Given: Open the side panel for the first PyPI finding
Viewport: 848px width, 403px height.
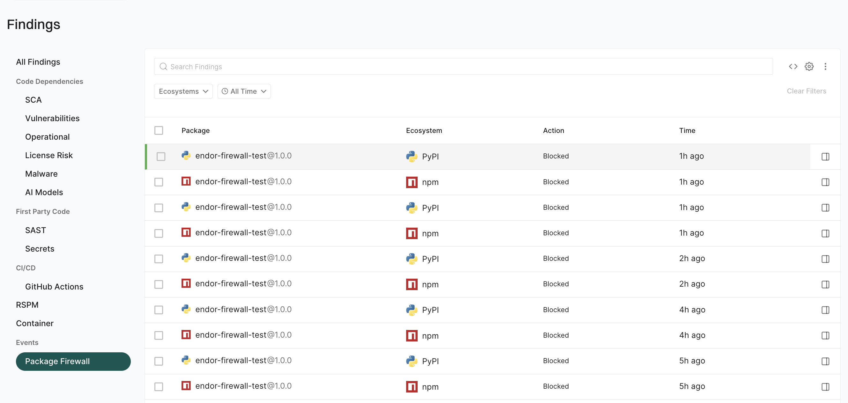Looking at the screenshot, I should pos(825,157).
